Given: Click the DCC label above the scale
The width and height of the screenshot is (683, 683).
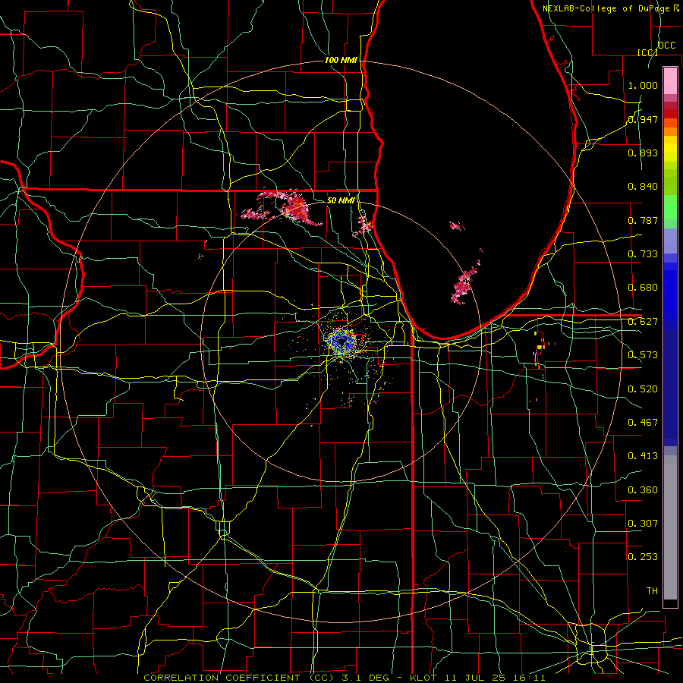Looking at the screenshot, I should coord(666,46).
